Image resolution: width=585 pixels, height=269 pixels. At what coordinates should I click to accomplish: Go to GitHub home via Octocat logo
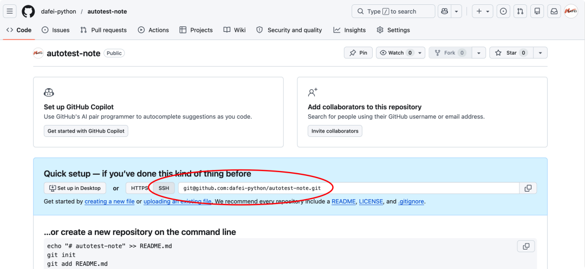pos(28,11)
